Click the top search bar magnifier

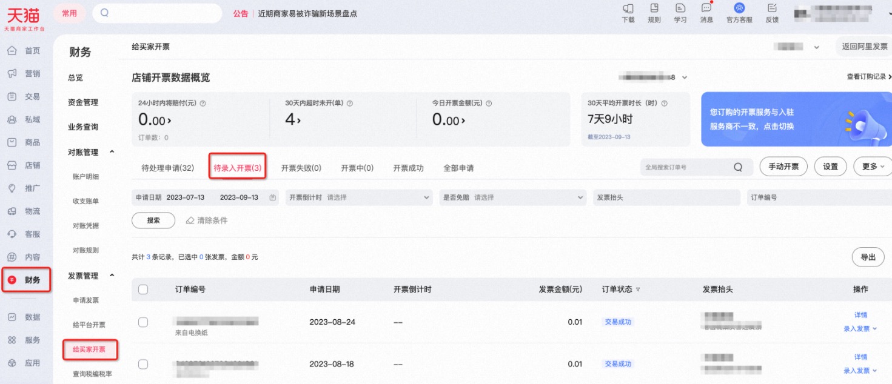[104, 13]
